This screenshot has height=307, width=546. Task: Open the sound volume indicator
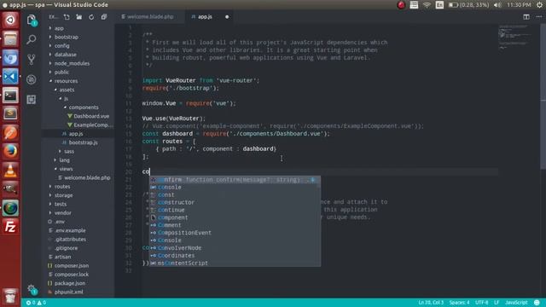[x=497, y=5]
